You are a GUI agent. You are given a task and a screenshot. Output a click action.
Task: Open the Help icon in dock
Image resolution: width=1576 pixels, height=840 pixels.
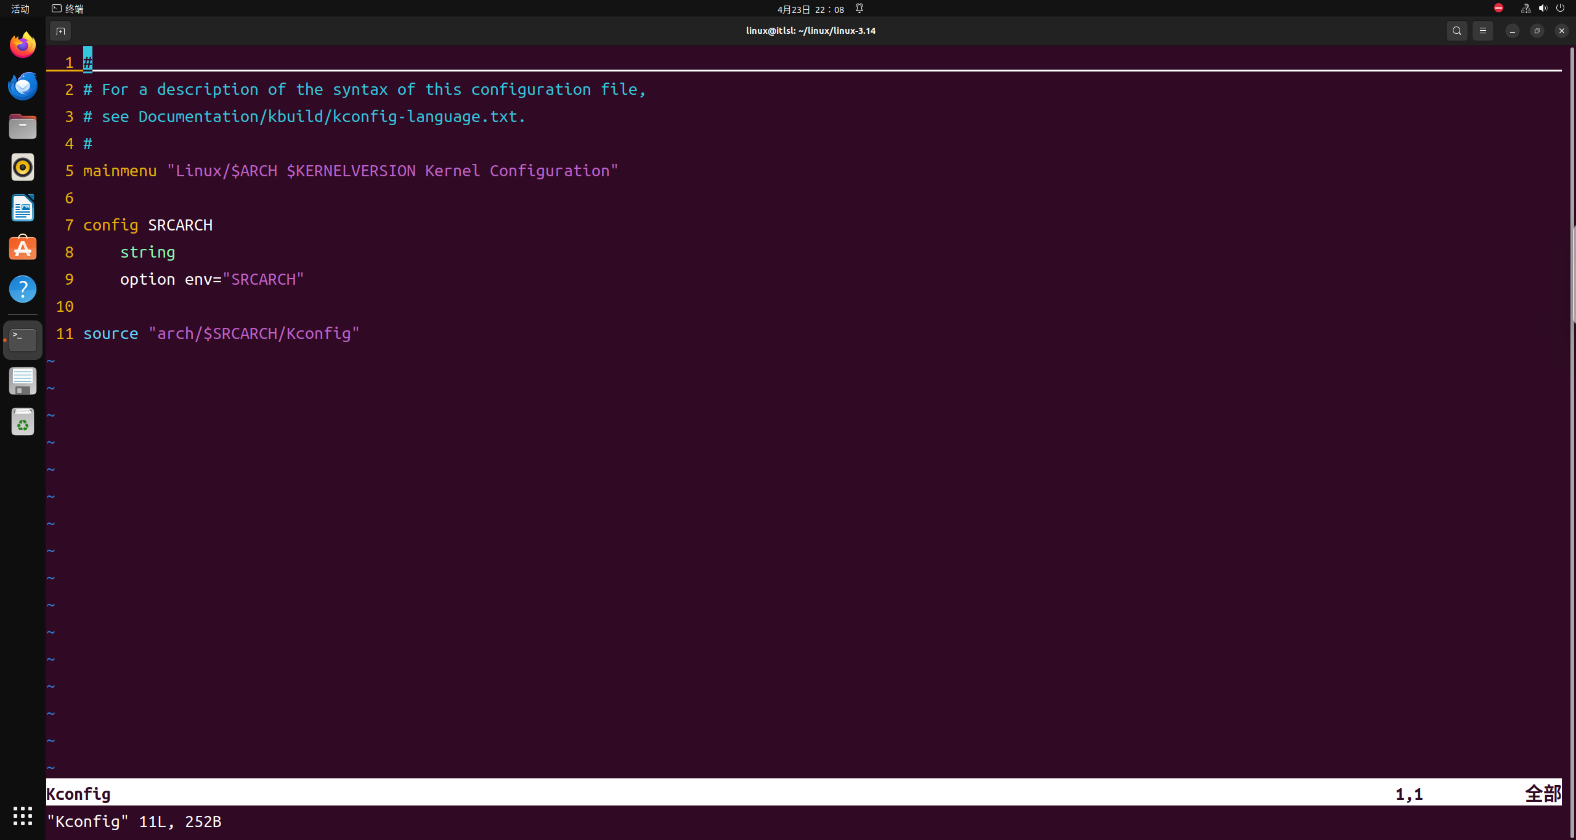tap(23, 289)
